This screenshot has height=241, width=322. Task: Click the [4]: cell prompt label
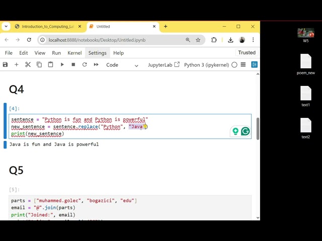coord(15,108)
